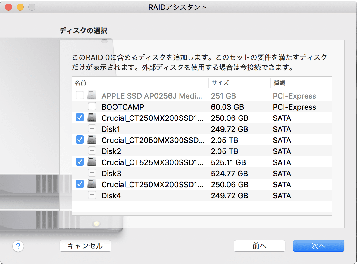Click the キャンセル button
Image resolution: width=357 pixels, height=264 pixels.
tap(85, 246)
